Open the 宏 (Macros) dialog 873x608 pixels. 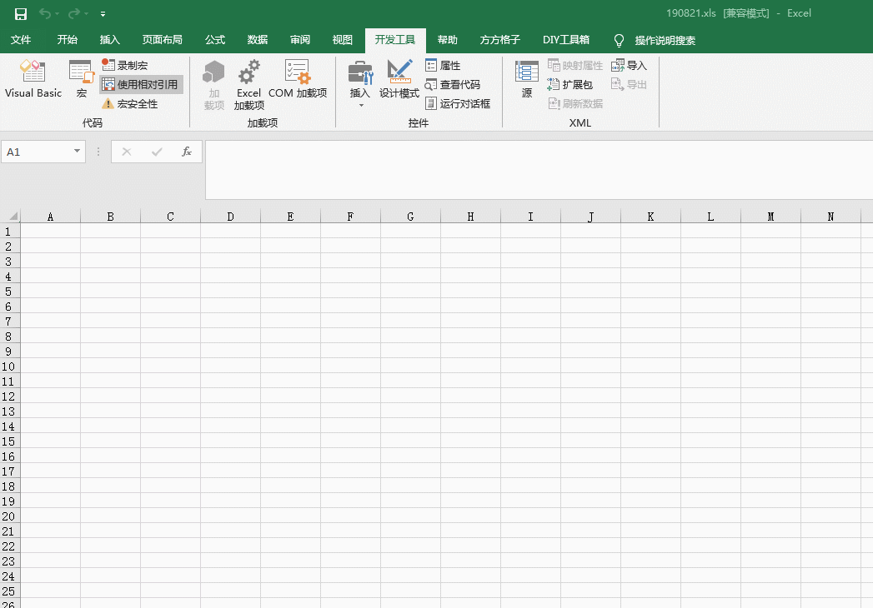81,79
